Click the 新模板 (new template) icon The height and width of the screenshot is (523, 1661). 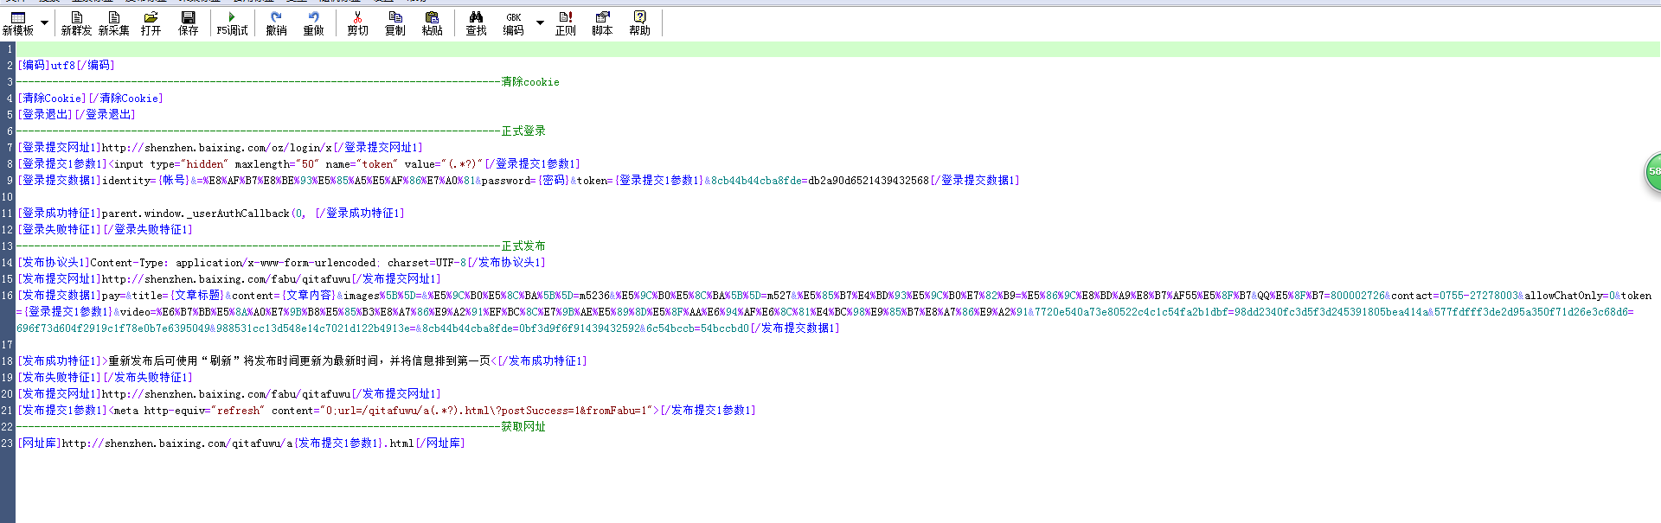tap(17, 22)
